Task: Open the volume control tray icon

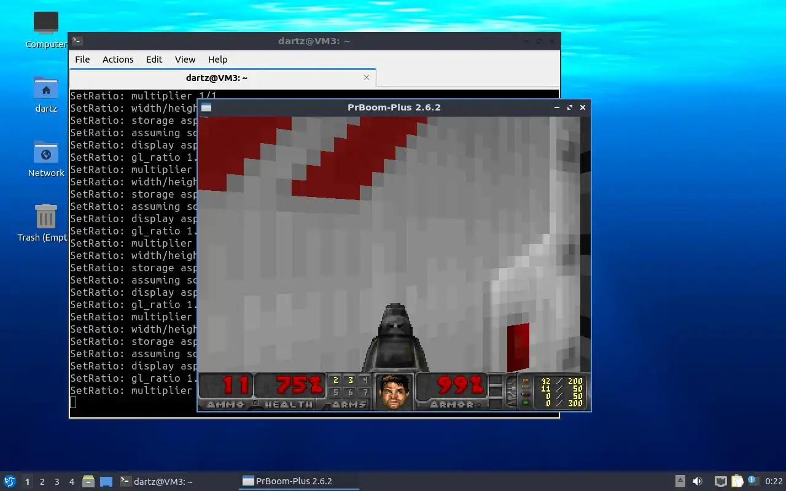Action: pos(698,481)
